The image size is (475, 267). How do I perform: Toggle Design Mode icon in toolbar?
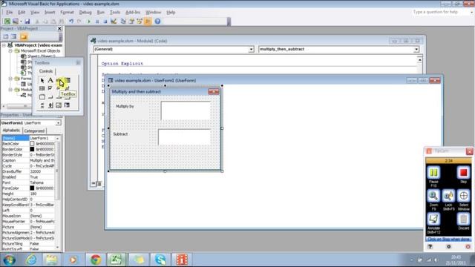point(114,22)
